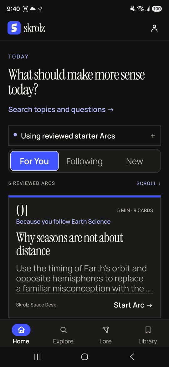Image resolution: width=169 pixels, height=367 pixels.
Task: Select the For You feed segment
Action: coord(34,161)
